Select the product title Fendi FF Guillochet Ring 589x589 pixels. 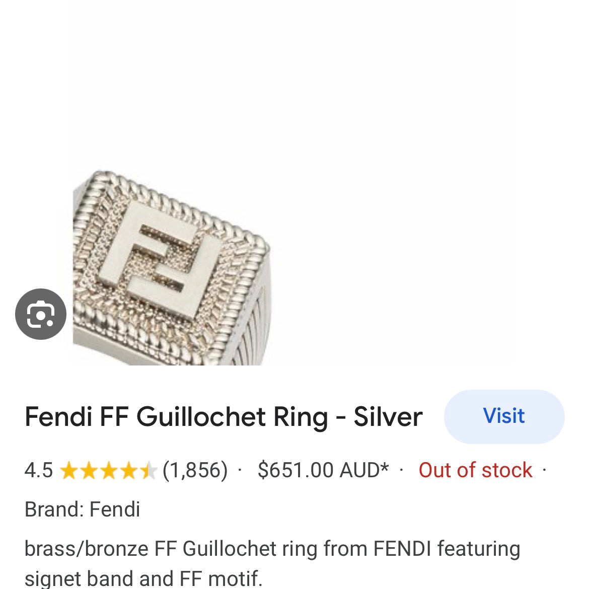pyautogui.click(x=223, y=417)
